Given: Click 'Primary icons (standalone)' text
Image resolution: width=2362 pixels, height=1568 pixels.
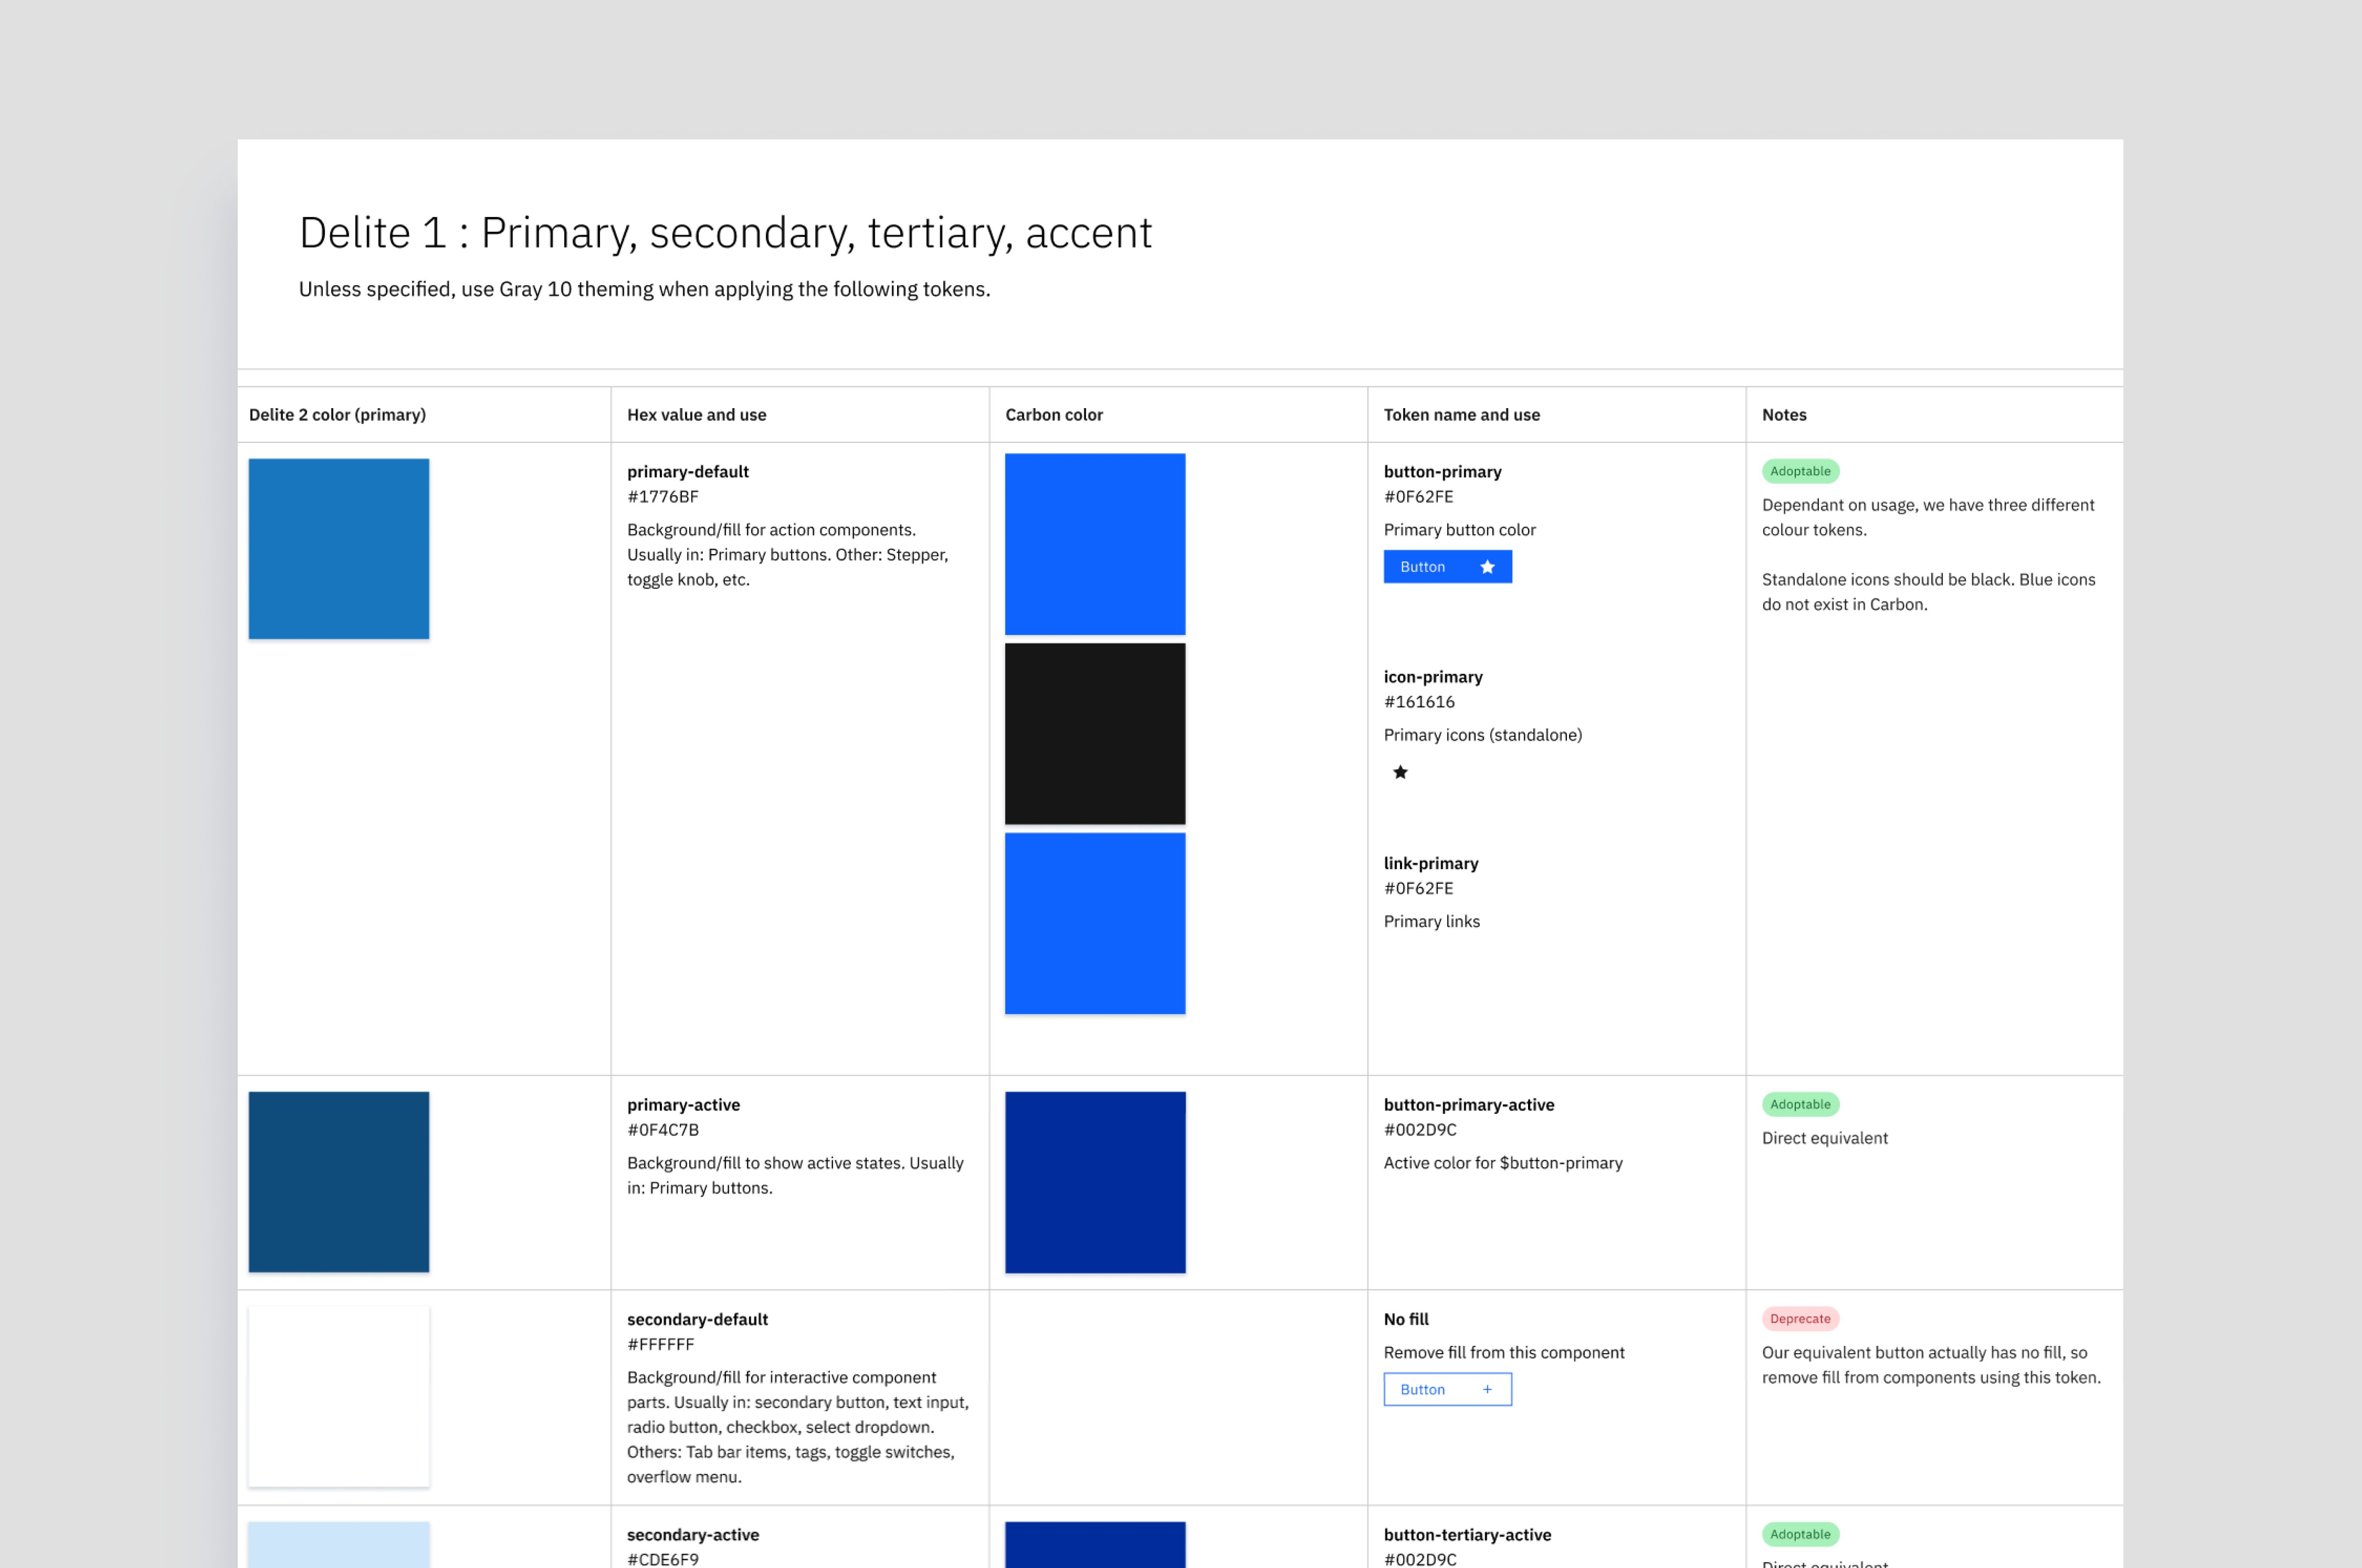Looking at the screenshot, I should (x=1482, y=735).
